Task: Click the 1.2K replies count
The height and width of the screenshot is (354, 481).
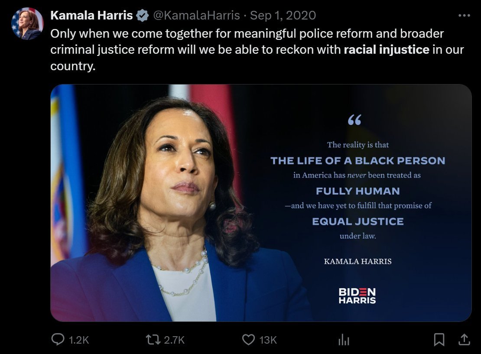Action: point(79,340)
